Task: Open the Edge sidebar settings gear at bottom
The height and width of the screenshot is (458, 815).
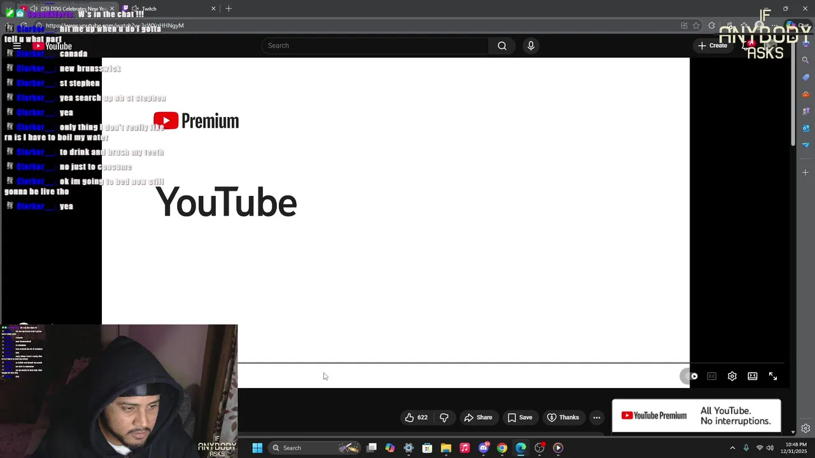Action: [x=805, y=429]
